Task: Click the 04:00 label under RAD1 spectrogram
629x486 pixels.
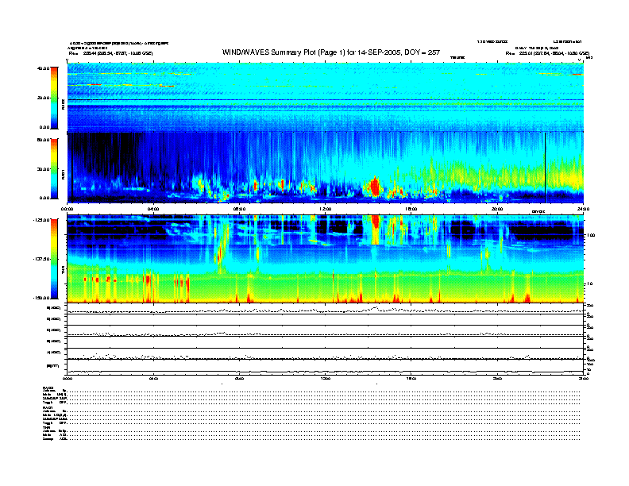Action: click(x=153, y=209)
